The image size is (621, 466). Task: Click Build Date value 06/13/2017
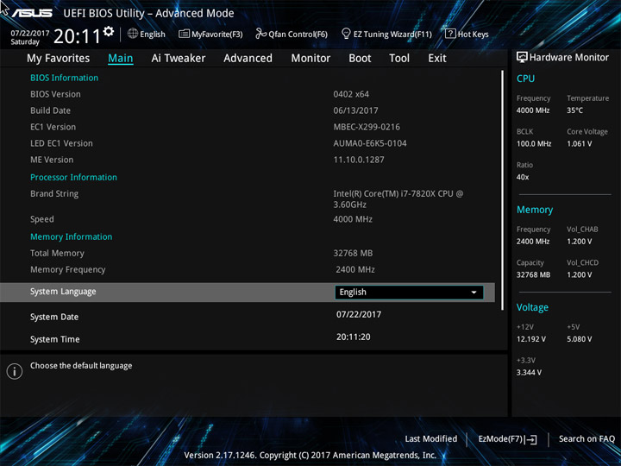[x=355, y=110]
